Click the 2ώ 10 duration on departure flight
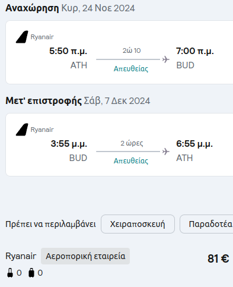Viewport: 233px width, 287px height. point(132,51)
